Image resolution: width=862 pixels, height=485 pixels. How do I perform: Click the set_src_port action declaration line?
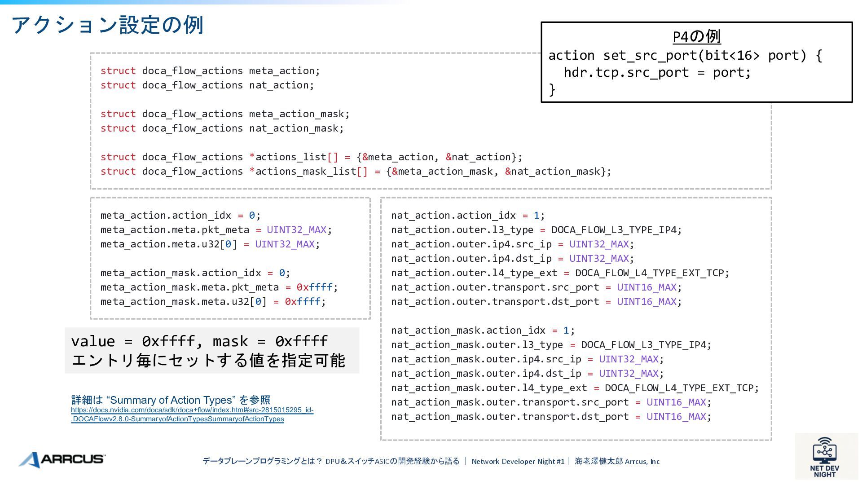(685, 56)
